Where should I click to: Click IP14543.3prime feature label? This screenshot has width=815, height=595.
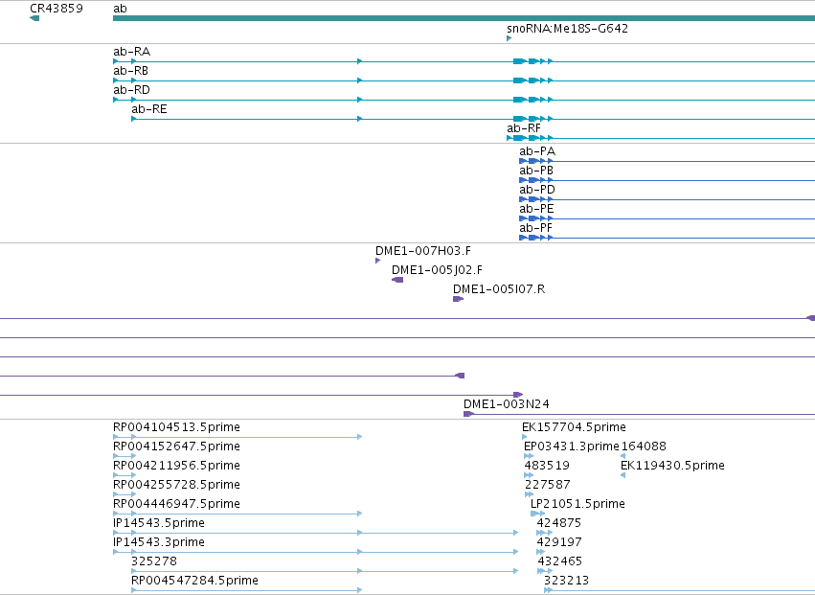[159, 543]
